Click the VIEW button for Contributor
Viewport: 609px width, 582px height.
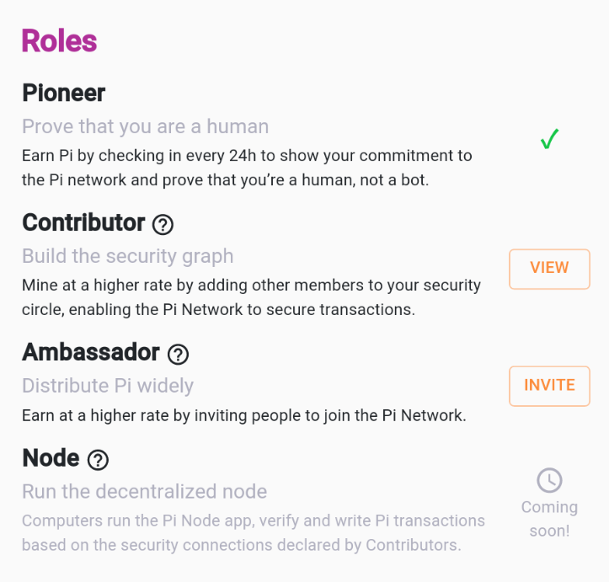549,269
